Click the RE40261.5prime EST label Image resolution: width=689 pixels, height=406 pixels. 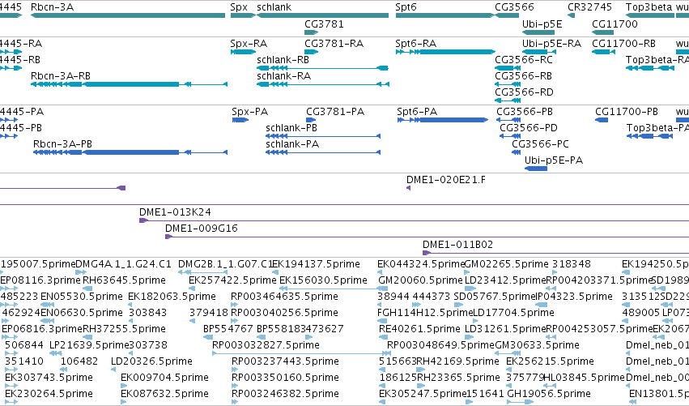(x=419, y=329)
